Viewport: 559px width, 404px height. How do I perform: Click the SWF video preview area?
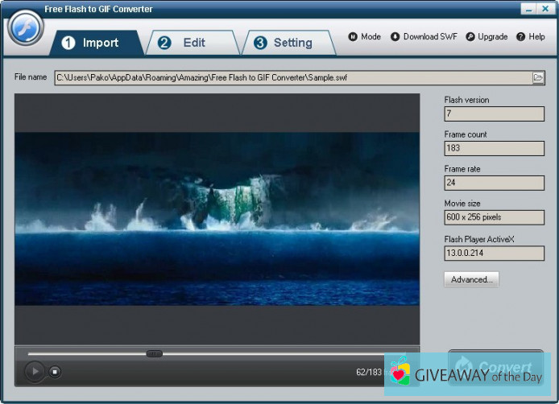[217, 218]
